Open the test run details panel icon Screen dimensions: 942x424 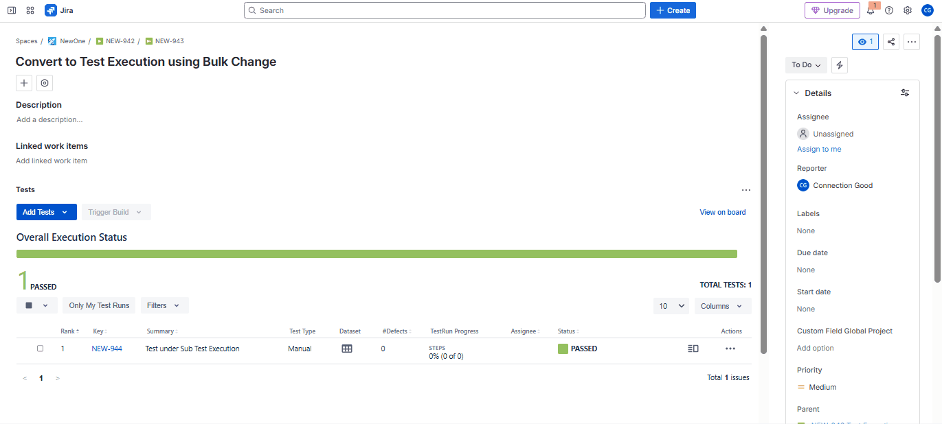(693, 349)
